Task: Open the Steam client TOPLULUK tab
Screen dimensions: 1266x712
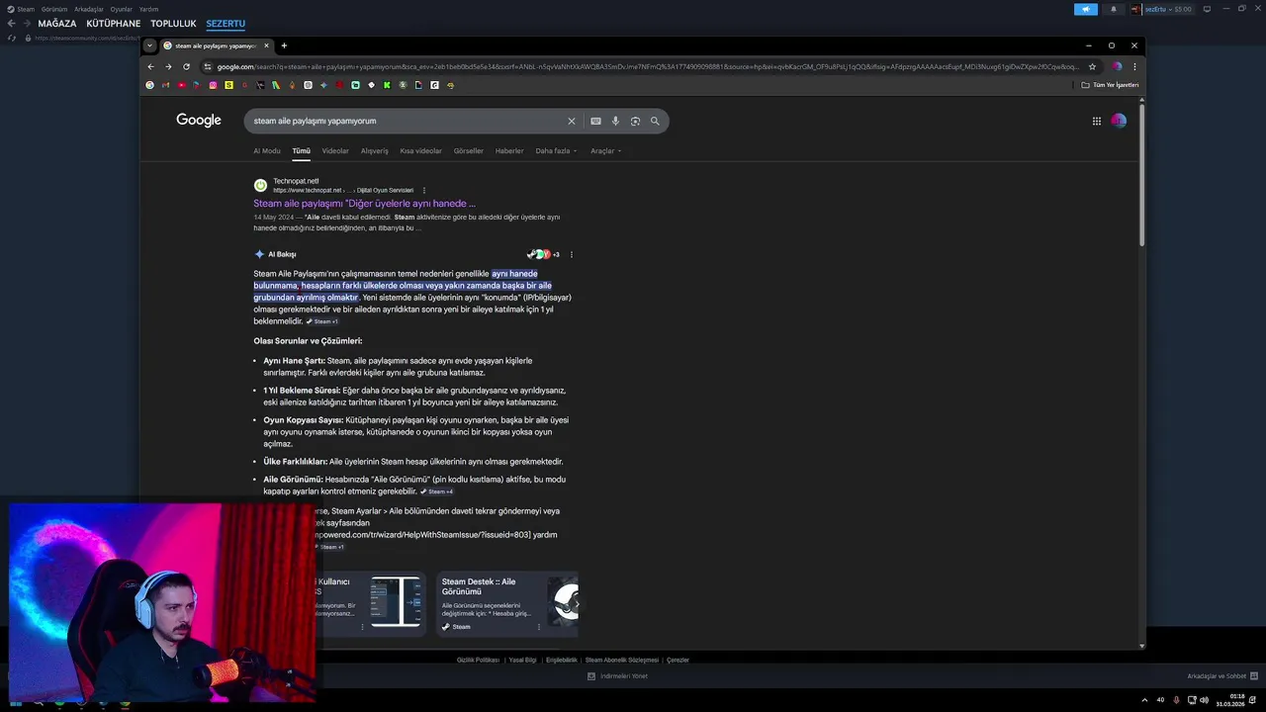Action: tap(173, 23)
